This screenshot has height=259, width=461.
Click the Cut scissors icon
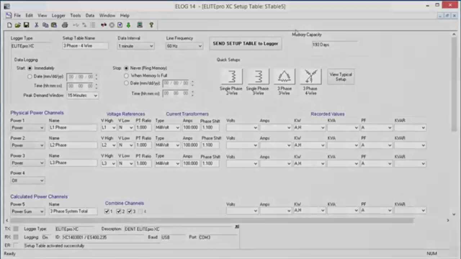[36, 25]
